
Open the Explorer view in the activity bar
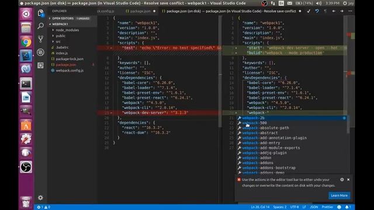click(40, 13)
